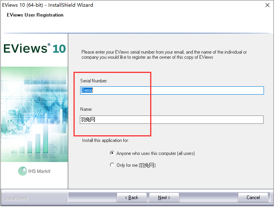275x207 pixels.
Task: Click the IHS Markit brand text
Action: tap(39, 171)
